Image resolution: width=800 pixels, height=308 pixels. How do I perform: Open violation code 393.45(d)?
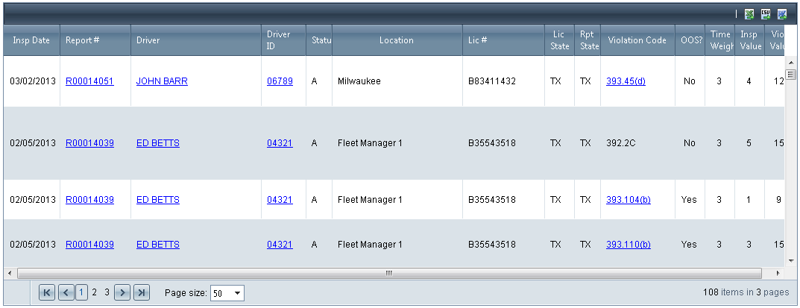(626, 81)
